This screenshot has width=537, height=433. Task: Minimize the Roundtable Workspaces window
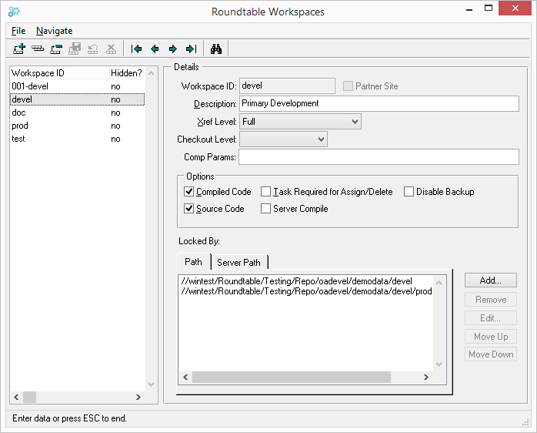point(469,9)
